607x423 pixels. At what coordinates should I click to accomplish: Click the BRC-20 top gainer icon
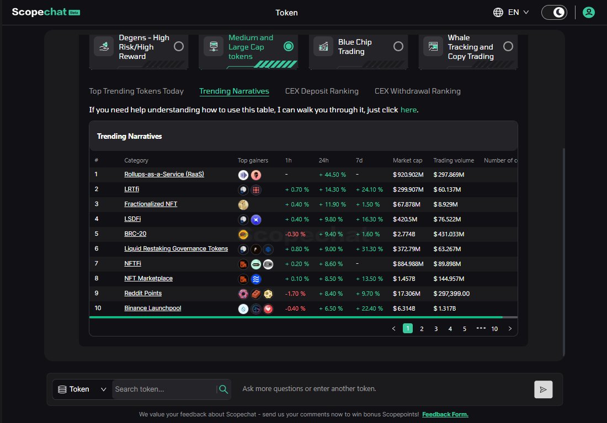tap(243, 235)
